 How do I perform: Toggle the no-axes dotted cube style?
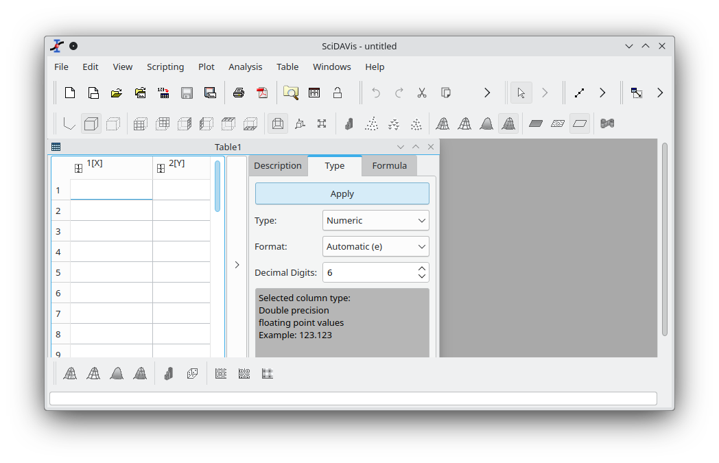[113, 123]
